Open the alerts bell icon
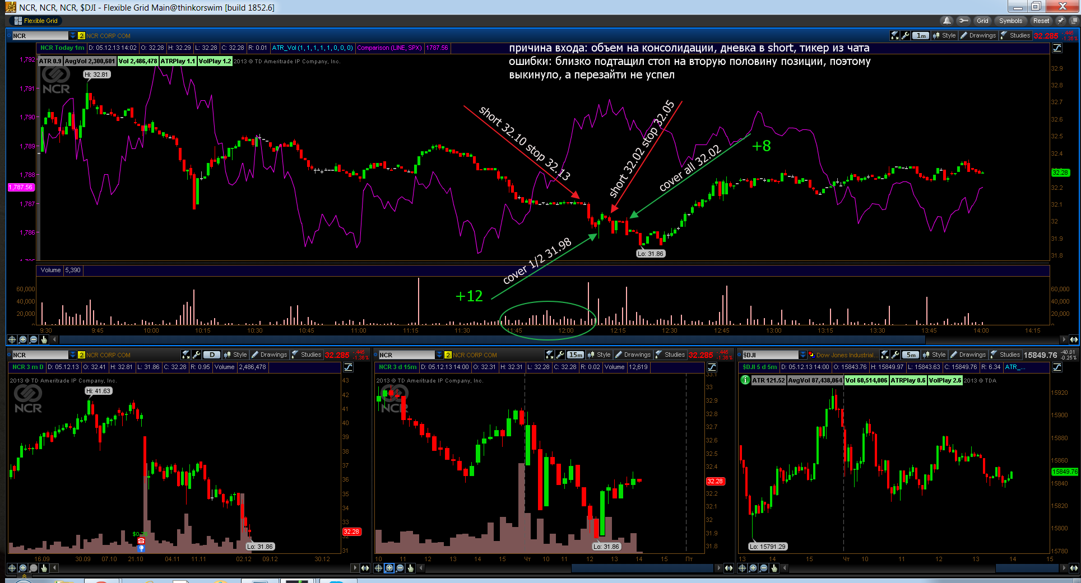This screenshot has width=1081, height=583. pyautogui.click(x=947, y=21)
